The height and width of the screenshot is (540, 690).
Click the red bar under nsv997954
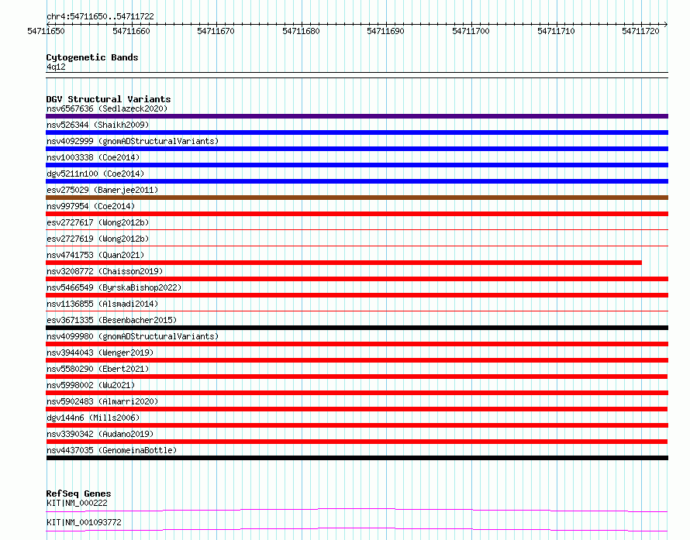click(357, 214)
